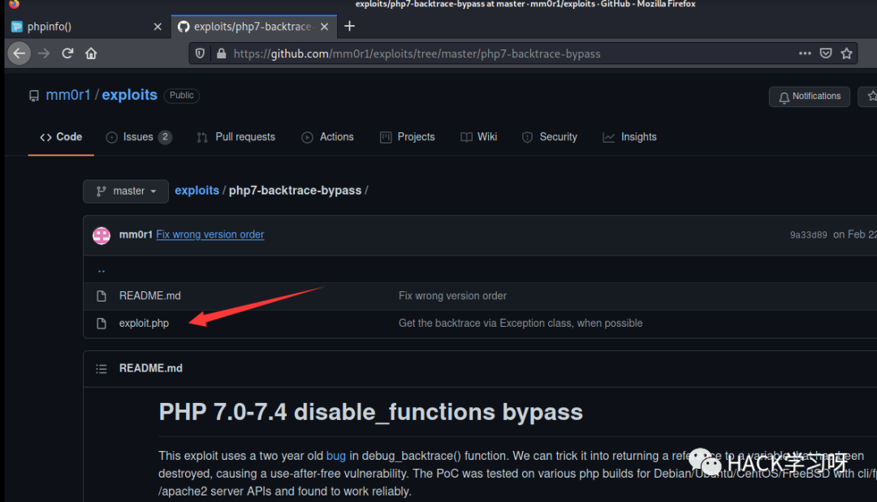Click the Notifications bell button
Image resolution: width=877 pixels, height=502 pixels.
810,97
